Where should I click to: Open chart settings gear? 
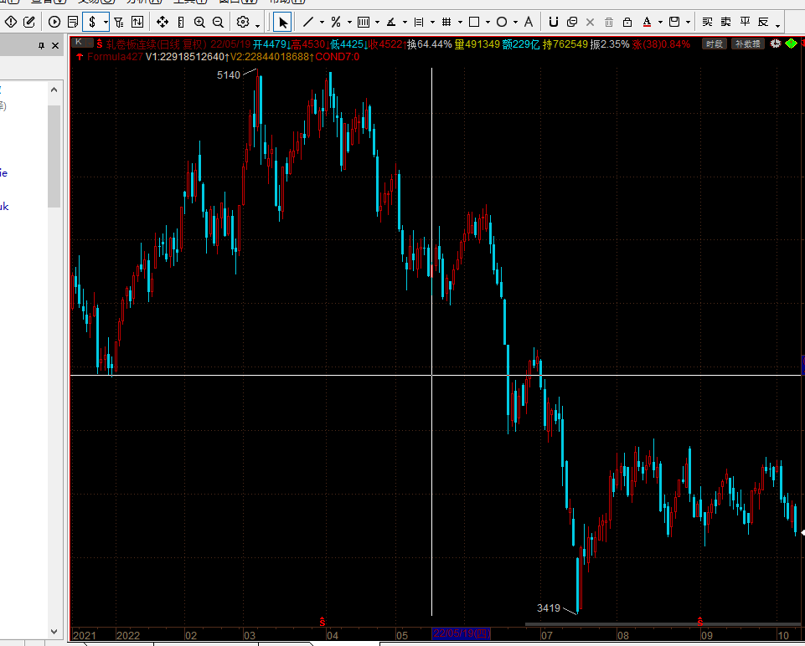pos(243,22)
